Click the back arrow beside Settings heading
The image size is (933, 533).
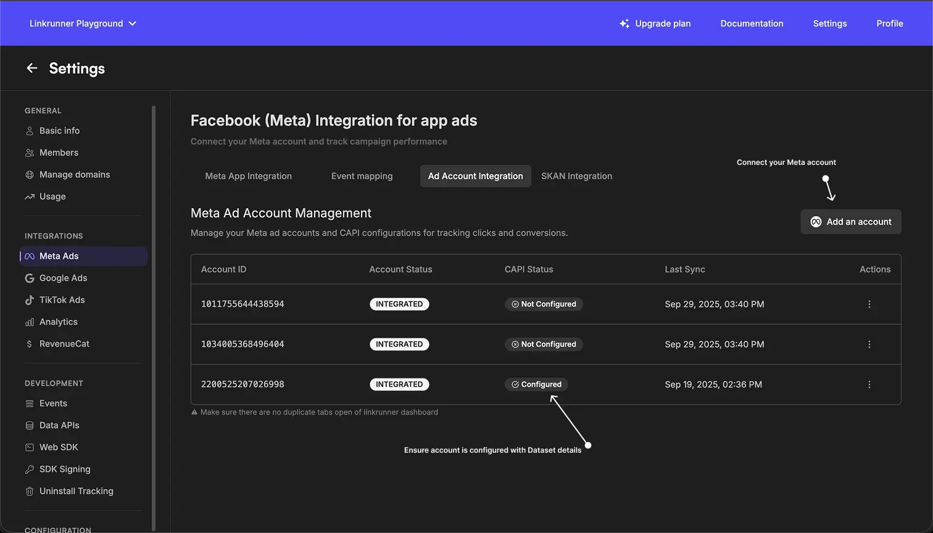(x=31, y=68)
